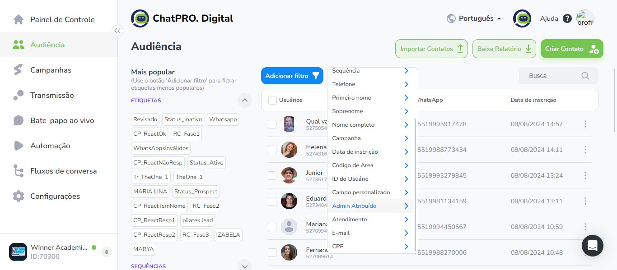This screenshot has height=270, width=617.
Task: Click Fernando's contact avatar
Action: [x=289, y=252]
